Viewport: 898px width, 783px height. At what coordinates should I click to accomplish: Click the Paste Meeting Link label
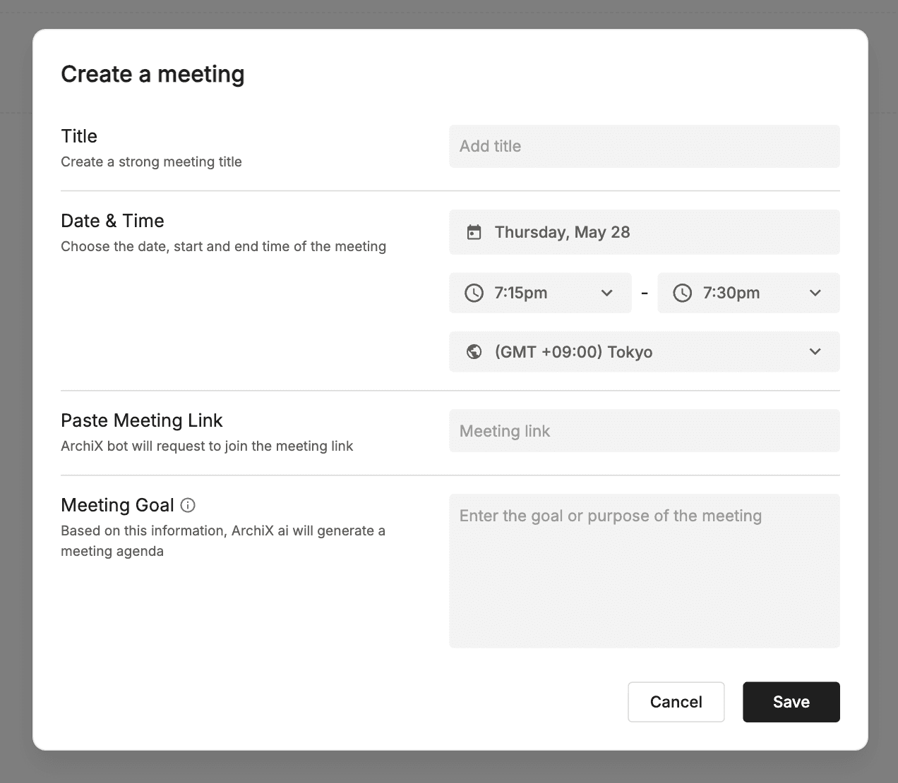141,420
